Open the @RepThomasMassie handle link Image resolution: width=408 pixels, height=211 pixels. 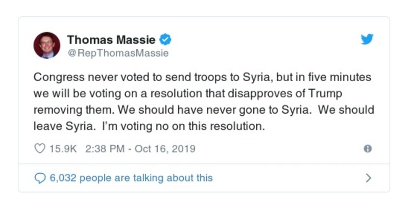point(117,52)
